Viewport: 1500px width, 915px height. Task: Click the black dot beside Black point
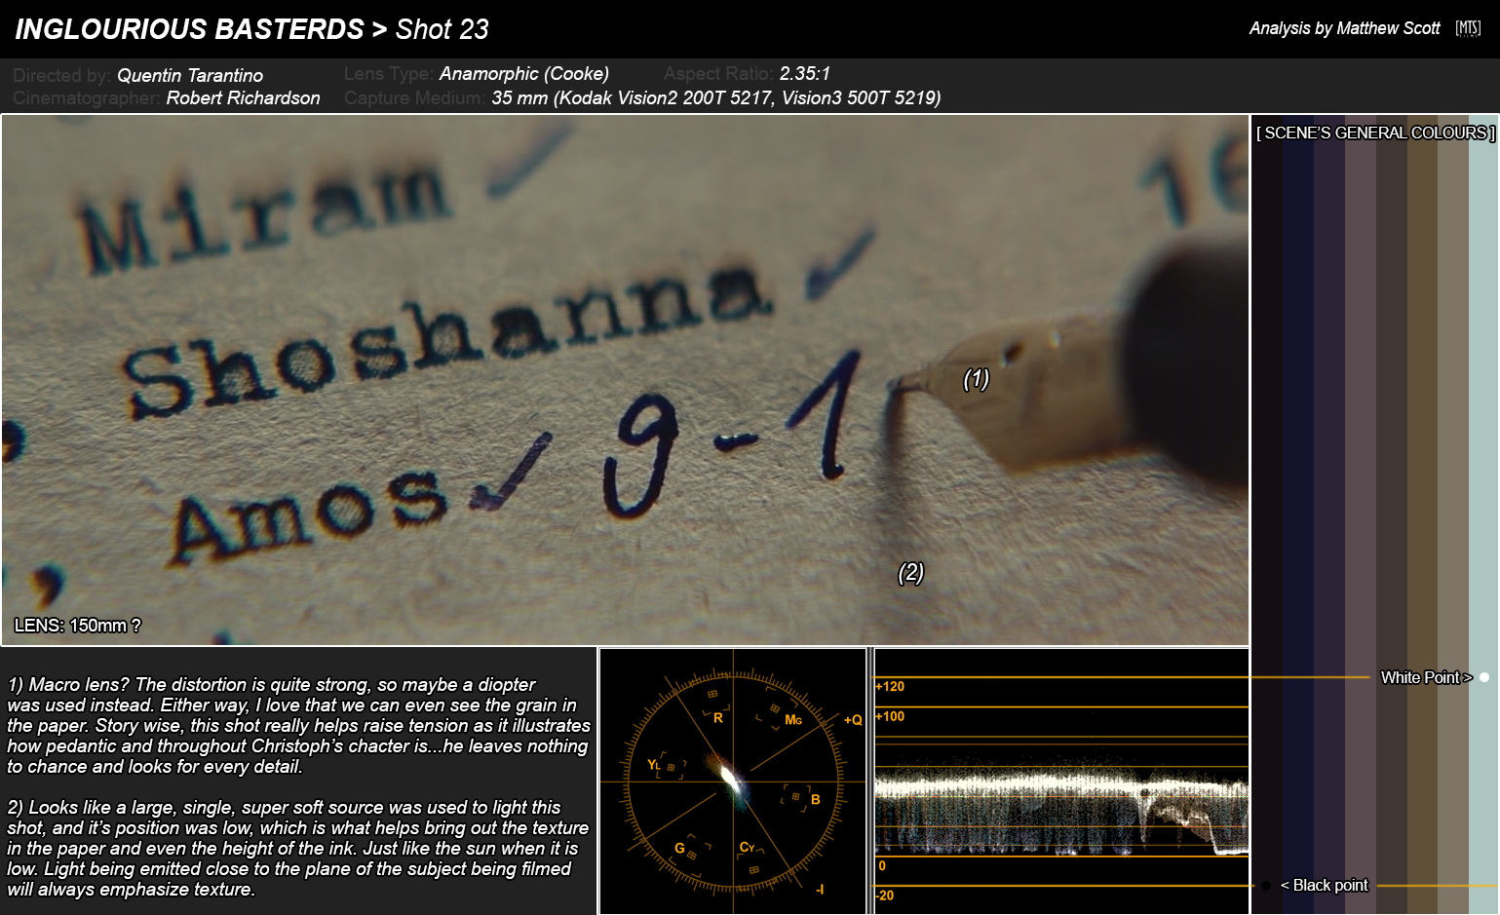(x=1266, y=886)
